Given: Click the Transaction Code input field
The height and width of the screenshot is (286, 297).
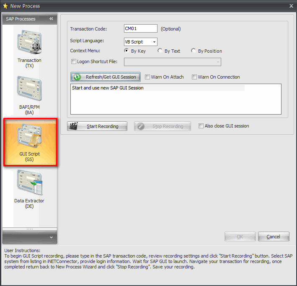Looking at the screenshot, I should 141,28.
